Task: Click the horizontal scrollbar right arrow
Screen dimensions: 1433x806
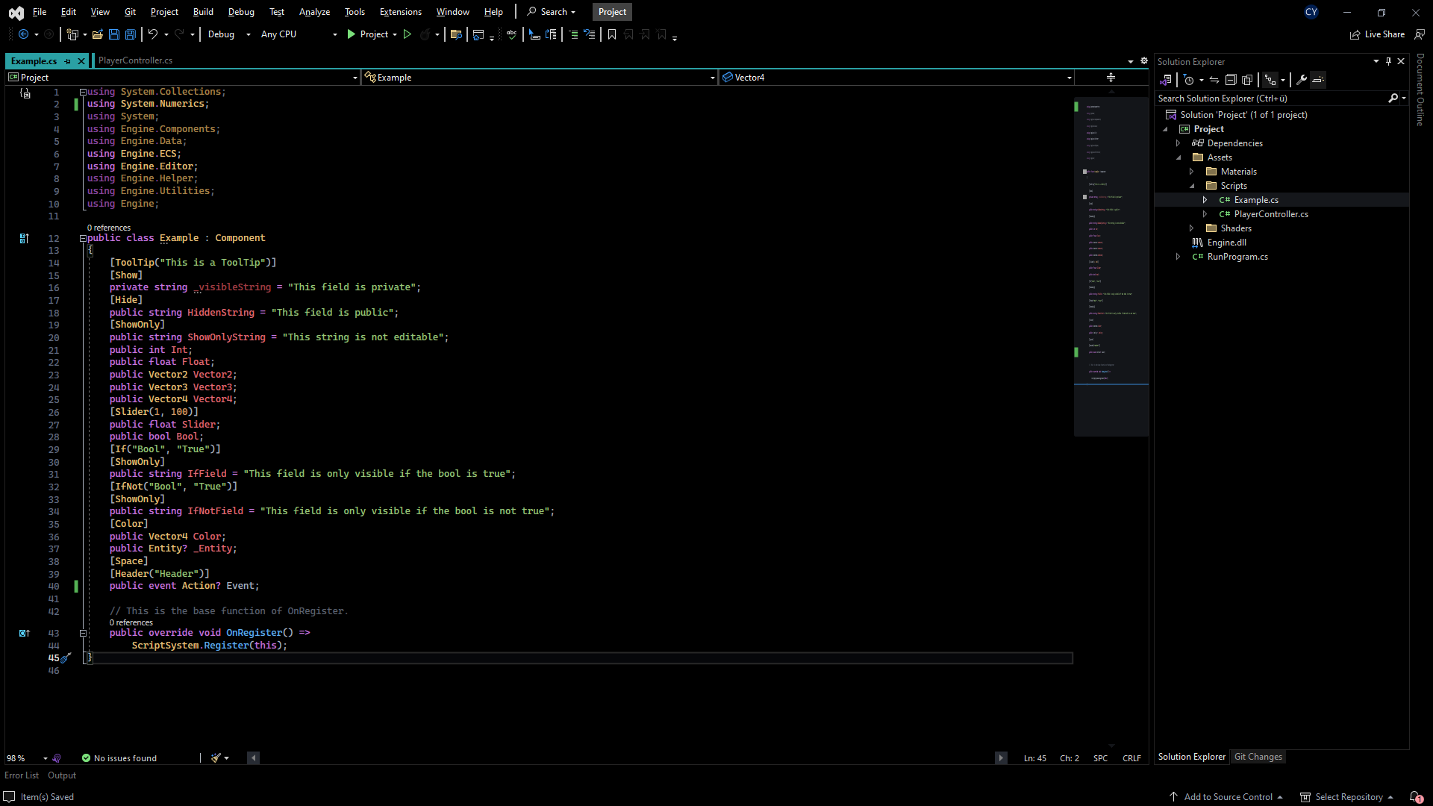Action: point(1001,758)
